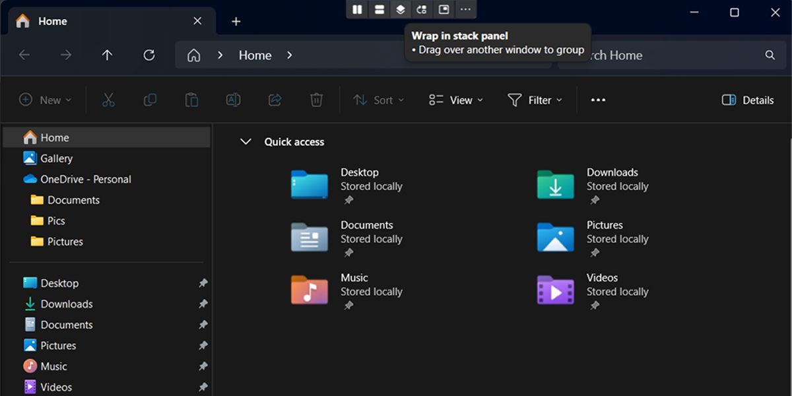Collapse the Quick access section
The width and height of the screenshot is (792, 396).
[x=246, y=141]
